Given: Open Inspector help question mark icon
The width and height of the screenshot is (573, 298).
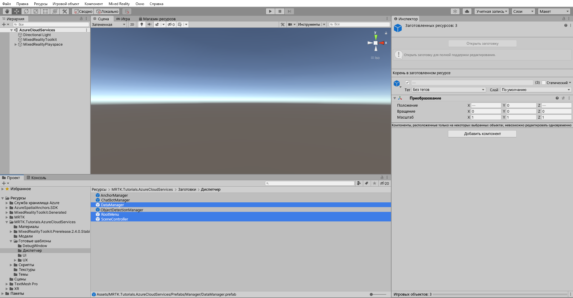Looking at the screenshot, I should click(x=566, y=25).
